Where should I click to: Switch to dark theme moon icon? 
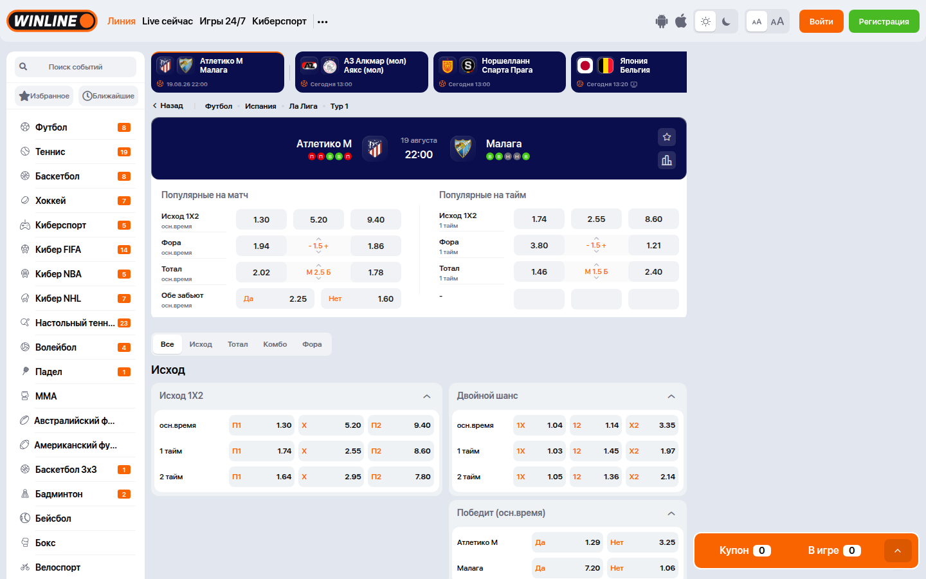727,21
